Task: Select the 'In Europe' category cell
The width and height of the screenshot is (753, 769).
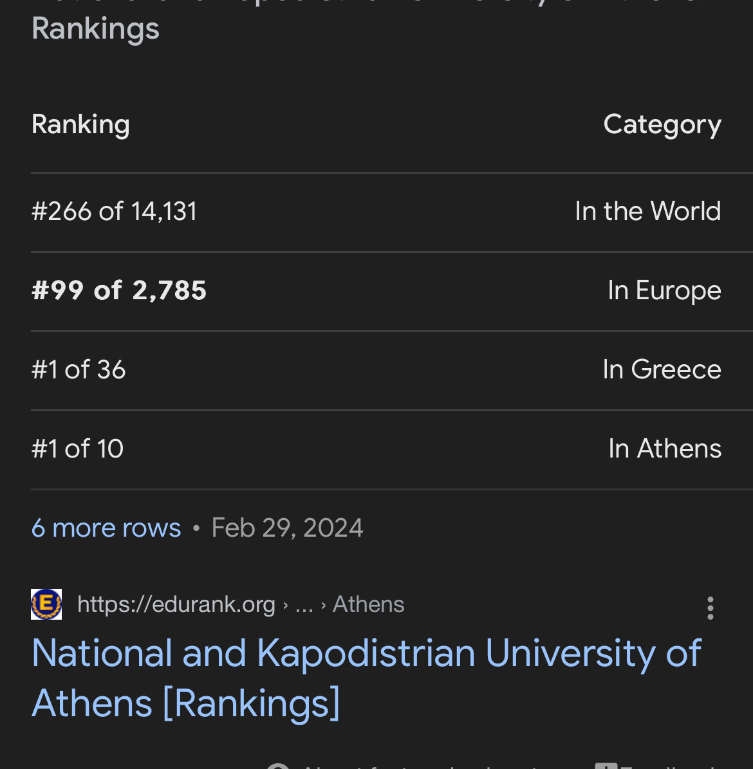Action: coord(664,290)
